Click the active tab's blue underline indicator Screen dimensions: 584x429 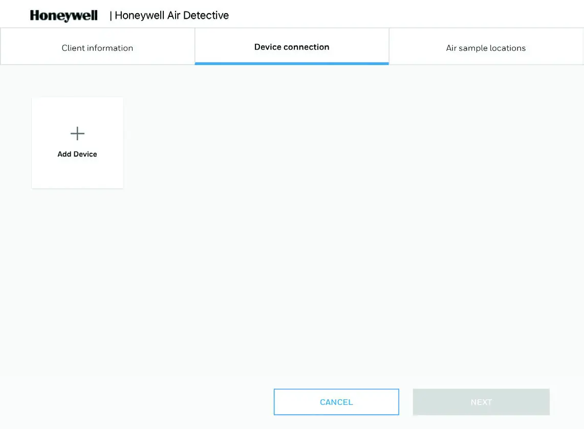[292, 62]
